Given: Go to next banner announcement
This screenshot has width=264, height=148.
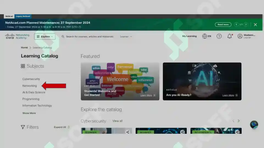Looking at the screenshot, I should pos(246,24).
